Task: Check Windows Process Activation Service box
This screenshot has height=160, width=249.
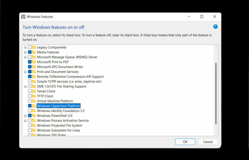Action: (30, 121)
